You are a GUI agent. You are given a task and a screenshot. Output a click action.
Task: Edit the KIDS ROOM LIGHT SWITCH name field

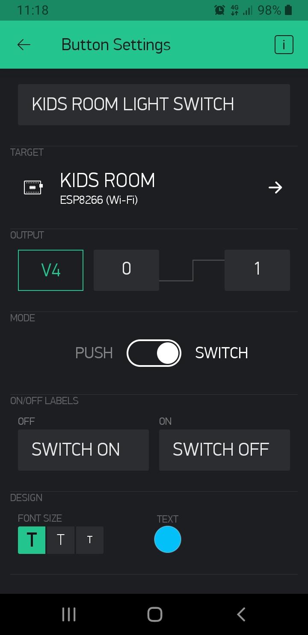(154, 105)
